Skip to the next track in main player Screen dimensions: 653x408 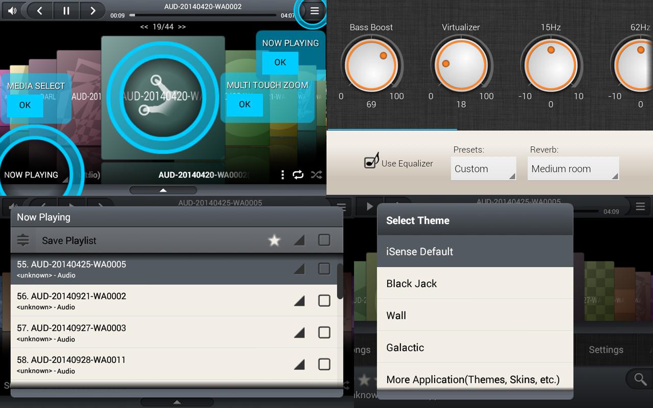coord(92,10)
